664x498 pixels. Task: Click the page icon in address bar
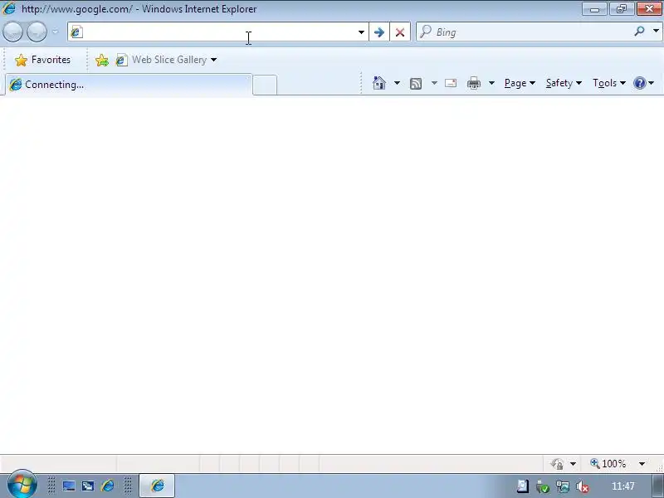76,32
